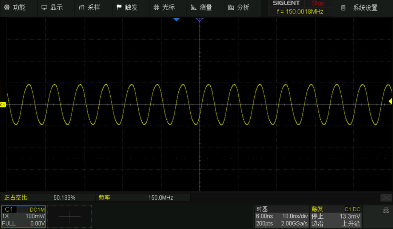The width and height of the screenshot is (393, 229).
Task: Click the 6.00ns delay value
Action: click(x=265, y=216)
